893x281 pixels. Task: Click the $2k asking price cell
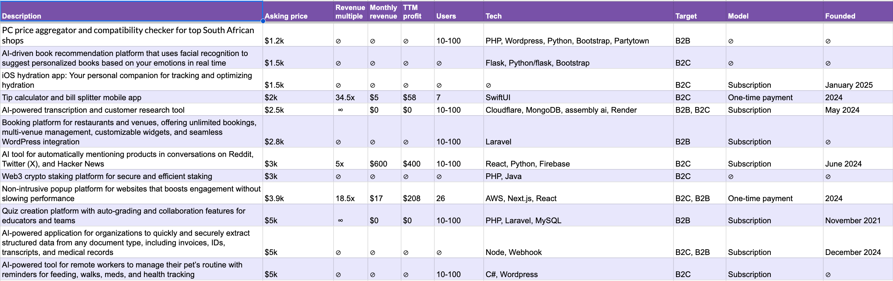(298, 97)
